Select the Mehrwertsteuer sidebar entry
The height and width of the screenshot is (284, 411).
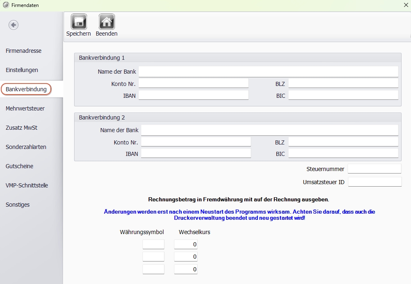(x=25, y=108)
